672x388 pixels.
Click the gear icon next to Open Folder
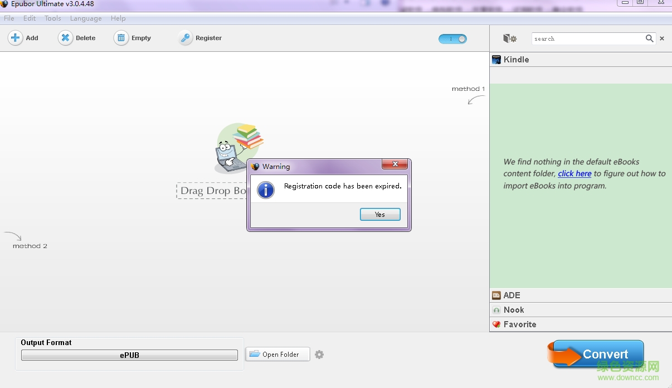pos(319,355)
